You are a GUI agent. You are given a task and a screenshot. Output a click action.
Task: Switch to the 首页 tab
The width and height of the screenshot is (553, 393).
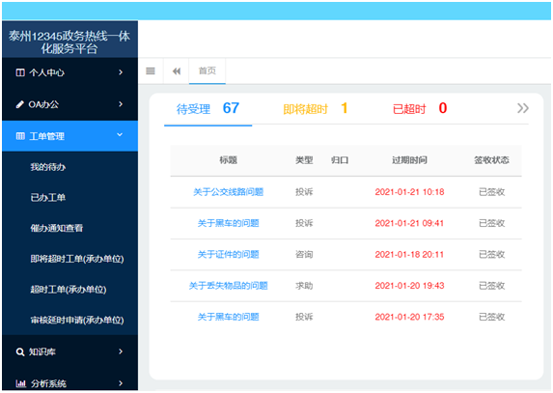207,70
